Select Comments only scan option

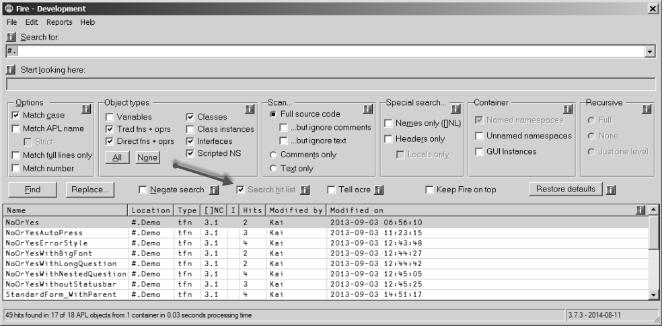coord(273,155)
